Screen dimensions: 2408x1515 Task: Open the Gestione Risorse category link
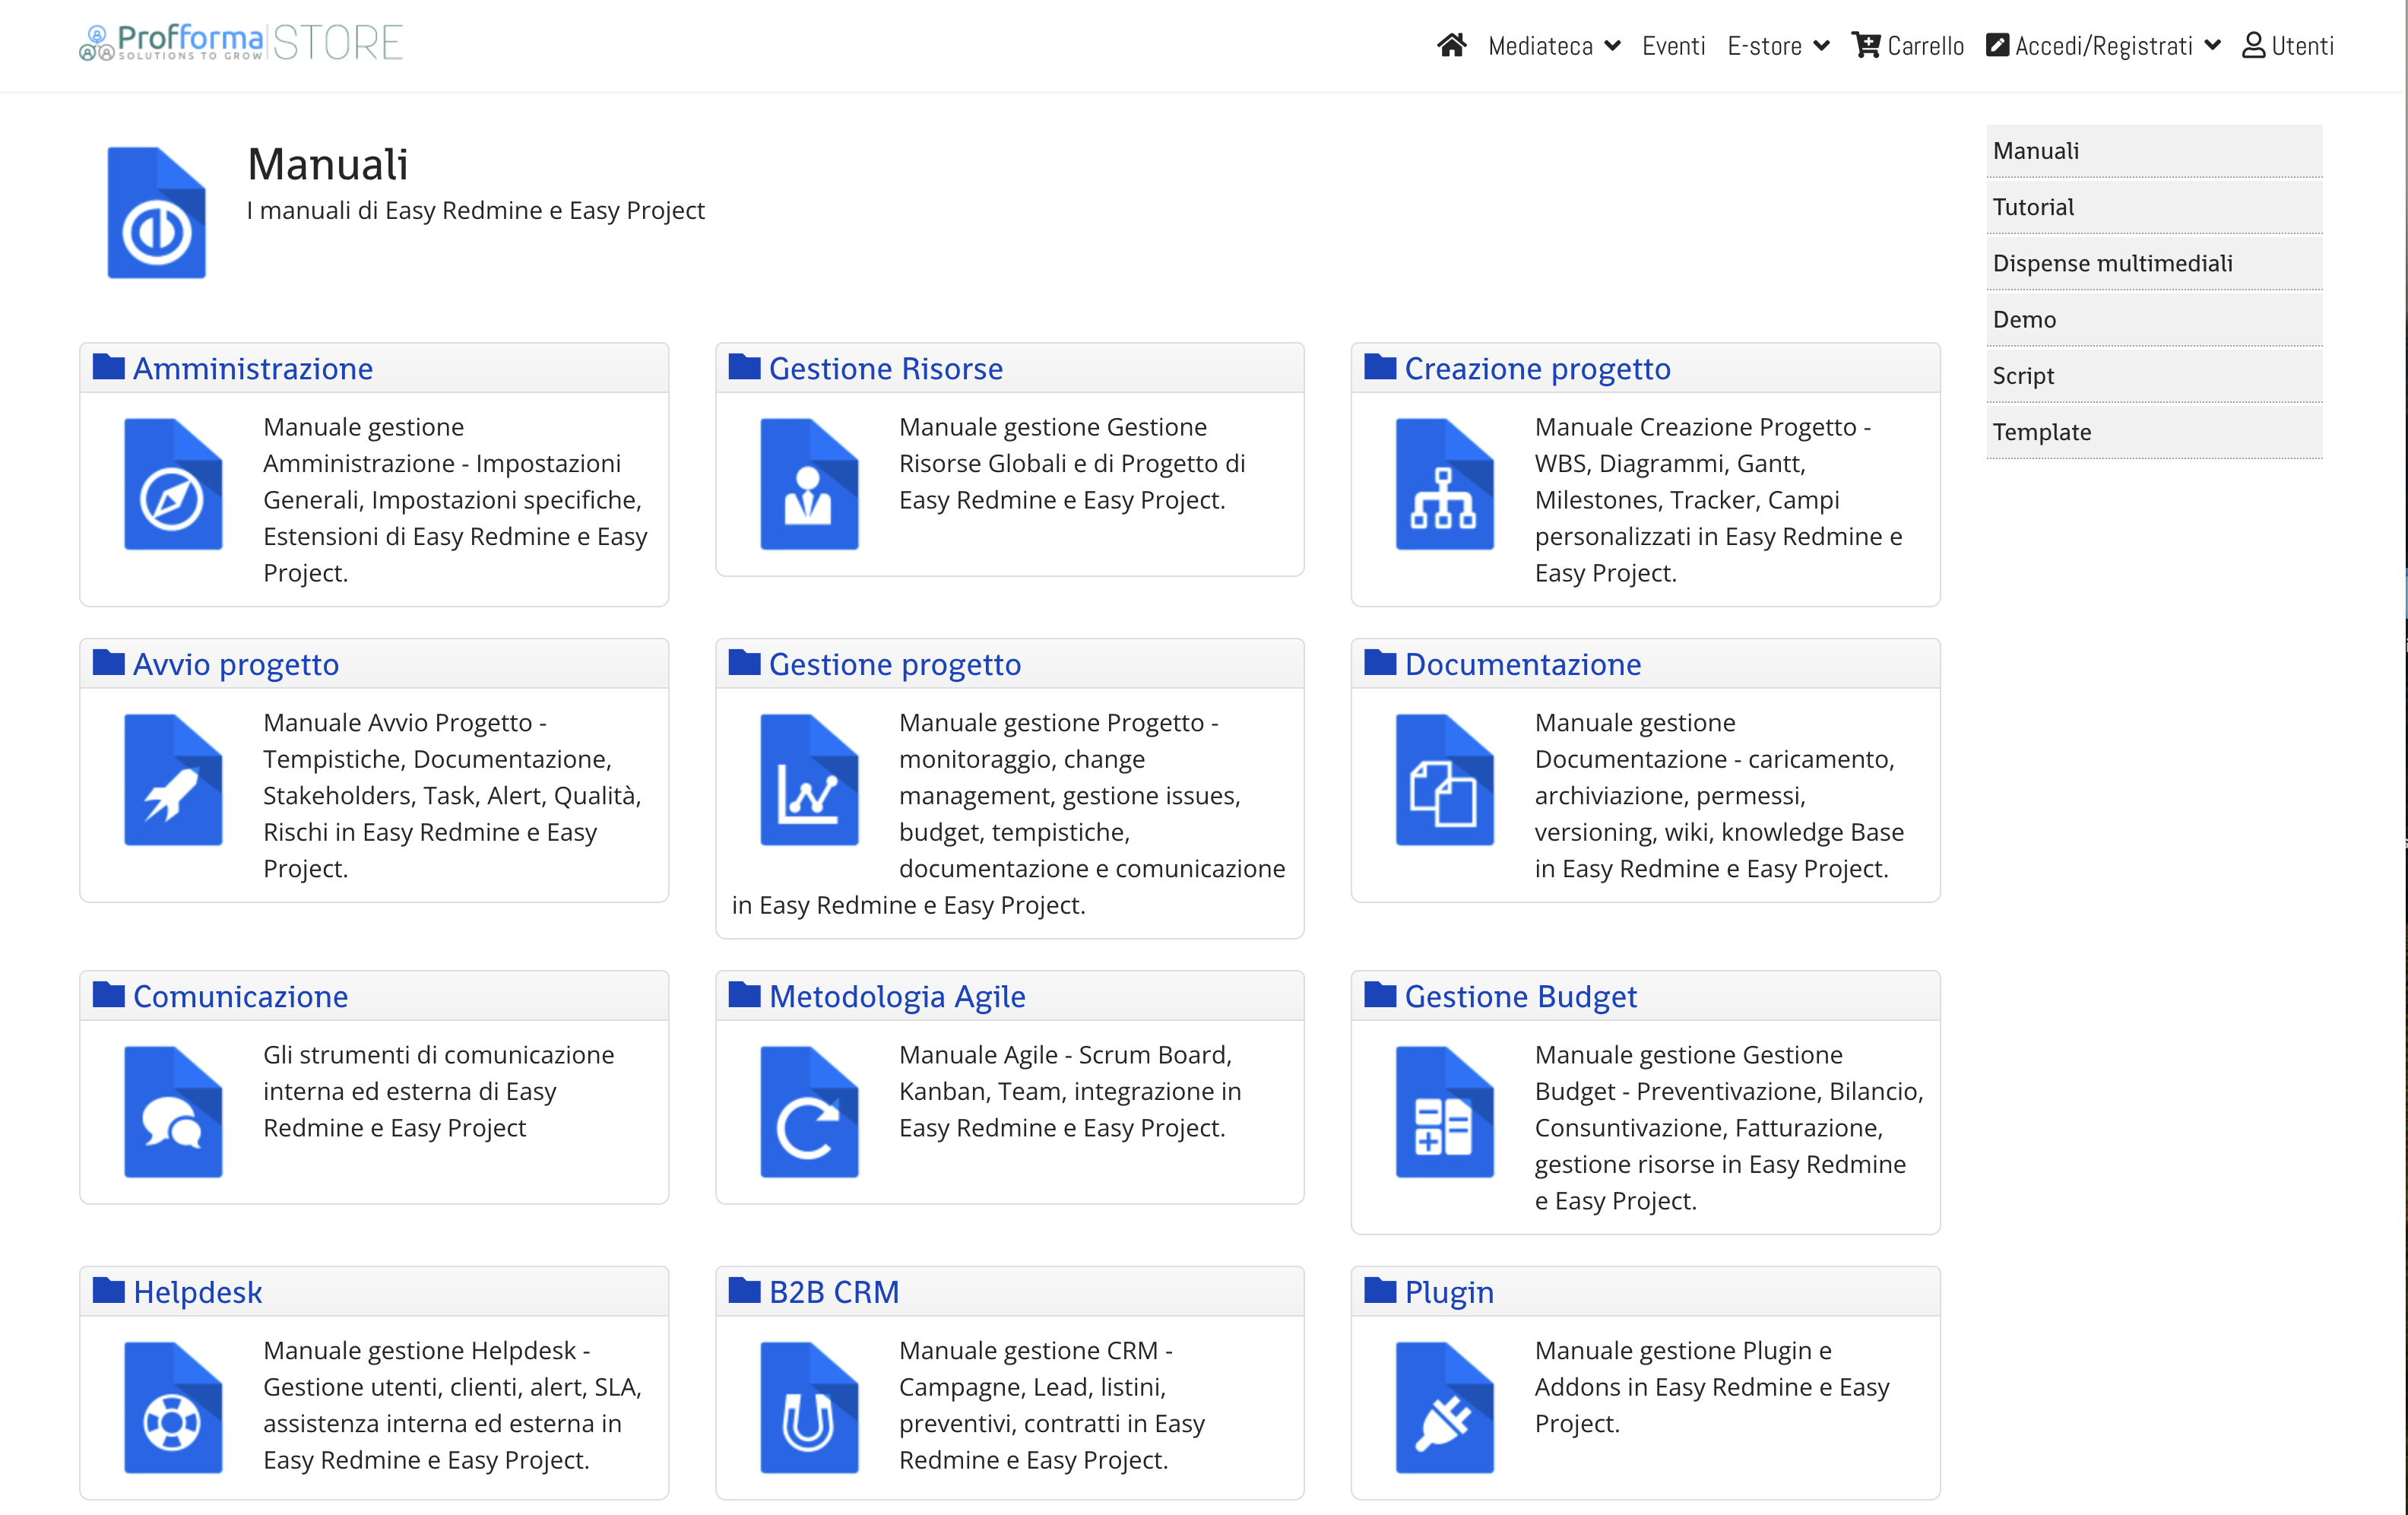pyautogui.click(x=886, y=368)
